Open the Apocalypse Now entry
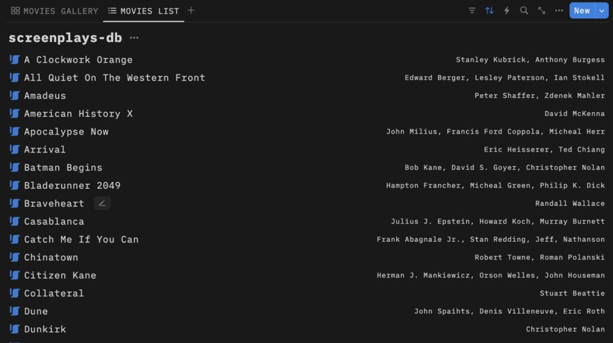Screen dimensions: 613x343 (66, 132)
